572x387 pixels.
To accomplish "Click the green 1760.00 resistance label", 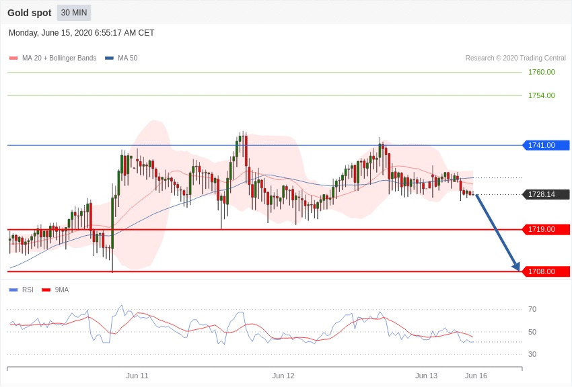I will 541,72.
